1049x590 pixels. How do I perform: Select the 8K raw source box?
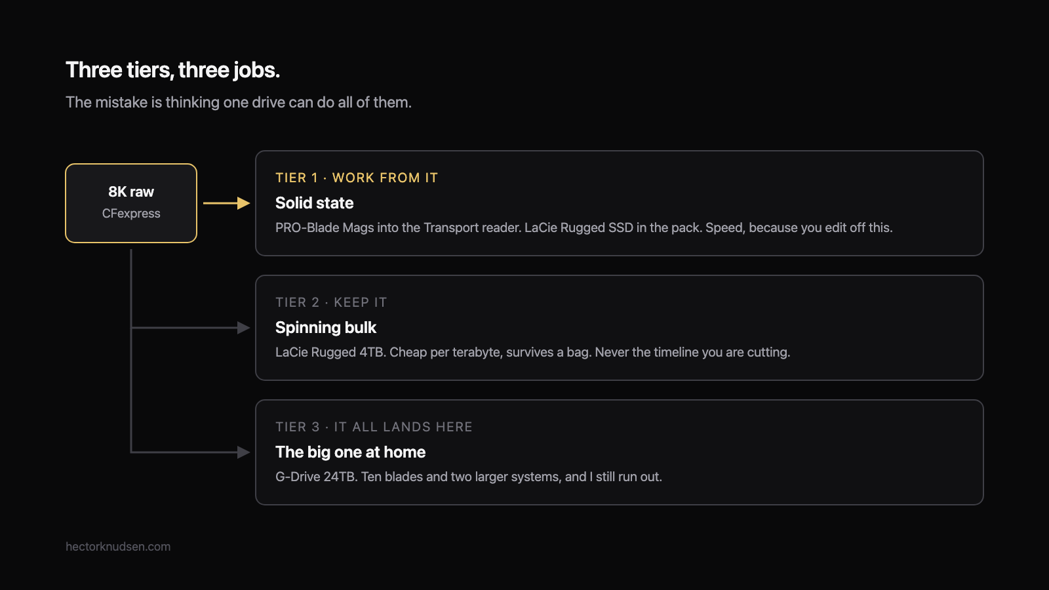coord(131,203)
